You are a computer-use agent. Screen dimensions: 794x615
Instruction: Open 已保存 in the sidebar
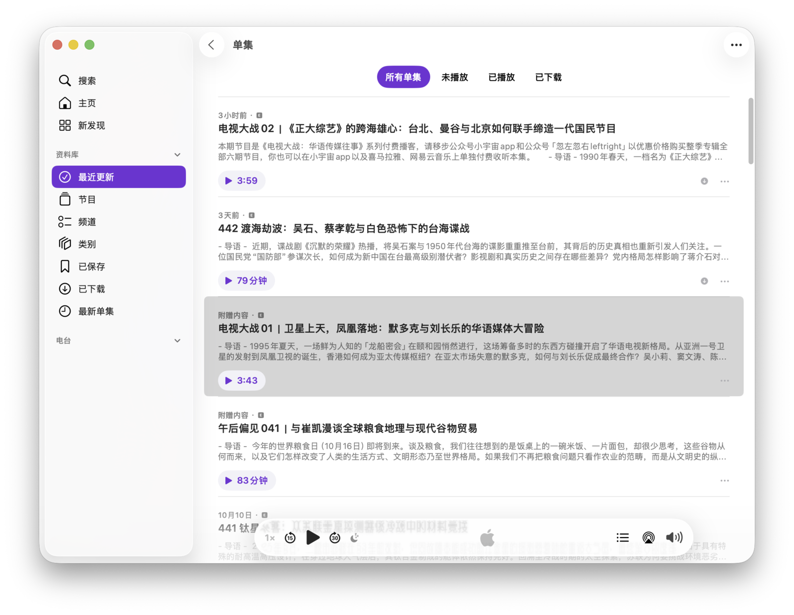[x=92, y=267]
